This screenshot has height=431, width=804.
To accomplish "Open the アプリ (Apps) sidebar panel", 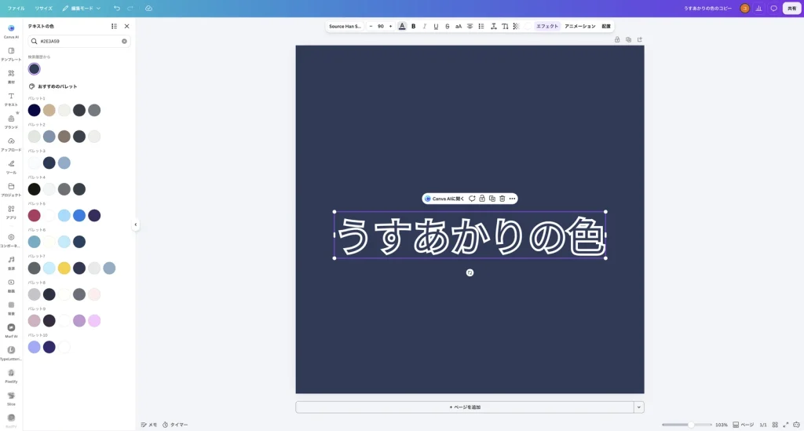I will [x=11, y=212].
